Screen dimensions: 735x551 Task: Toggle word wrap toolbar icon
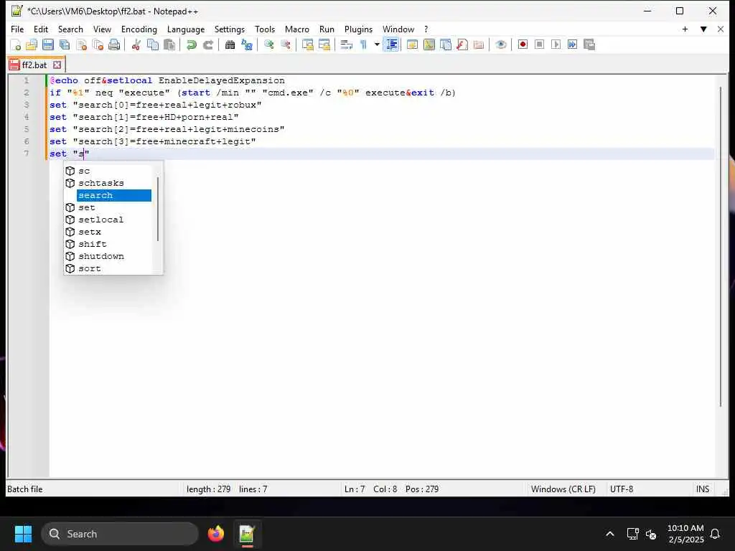(x=347, y=45)
